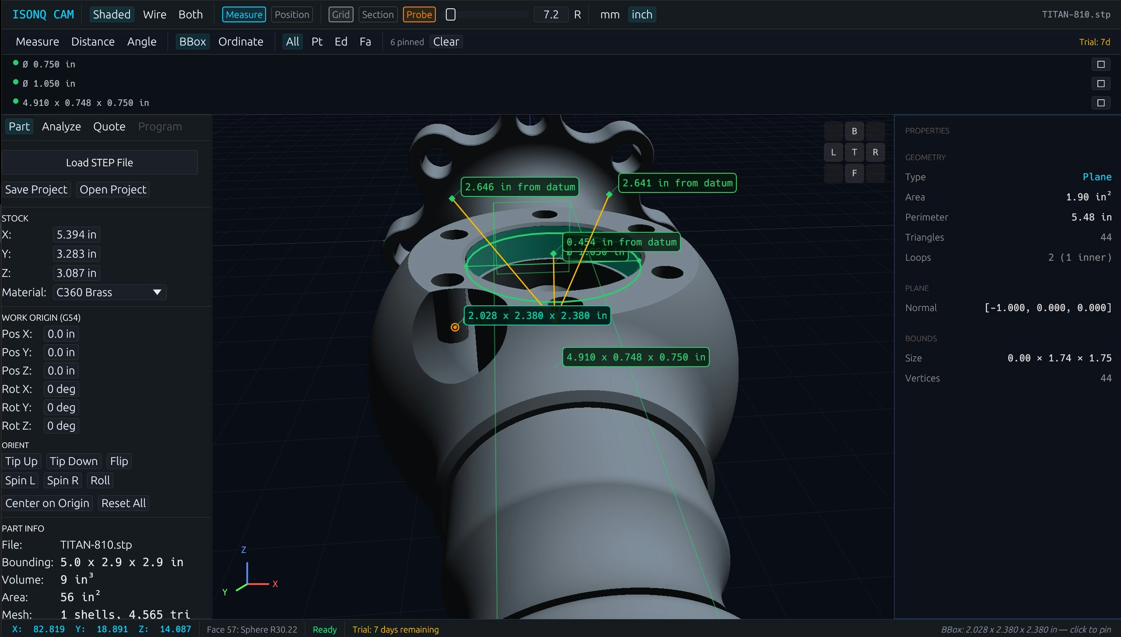Select Both render mode
1121x637 pixels.
point(190,14)
